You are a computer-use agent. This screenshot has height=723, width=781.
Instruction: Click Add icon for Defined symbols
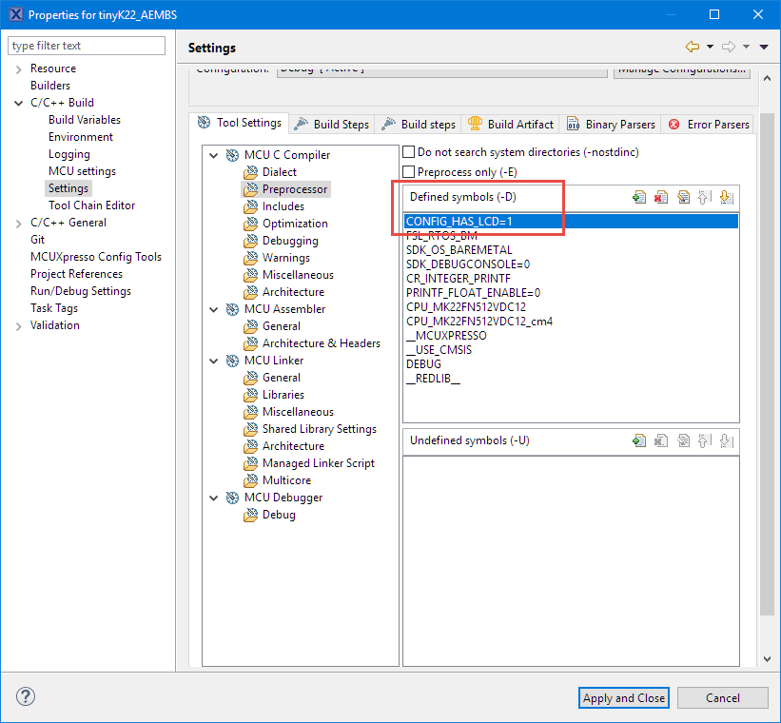639,197
